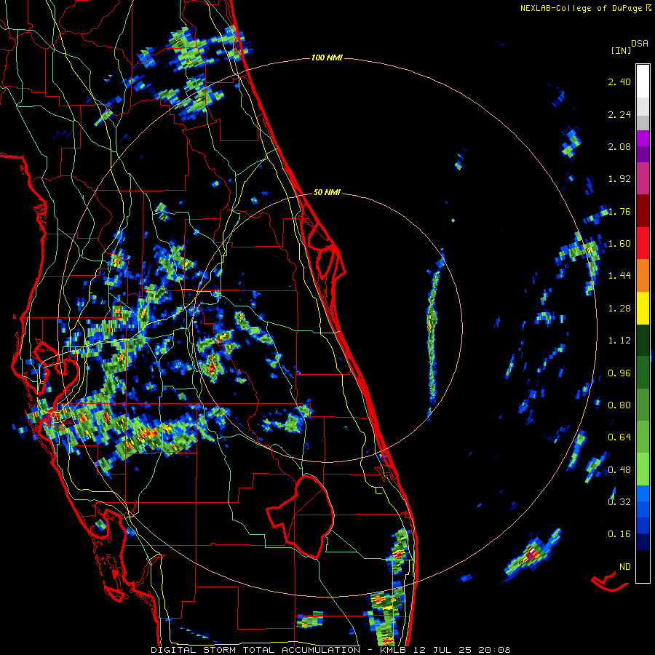Pick the pink swatch beside 1.92

643,178
